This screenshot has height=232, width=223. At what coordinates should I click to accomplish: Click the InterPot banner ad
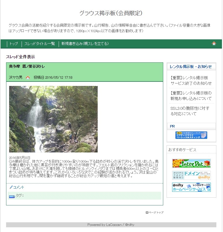(191, 163)
